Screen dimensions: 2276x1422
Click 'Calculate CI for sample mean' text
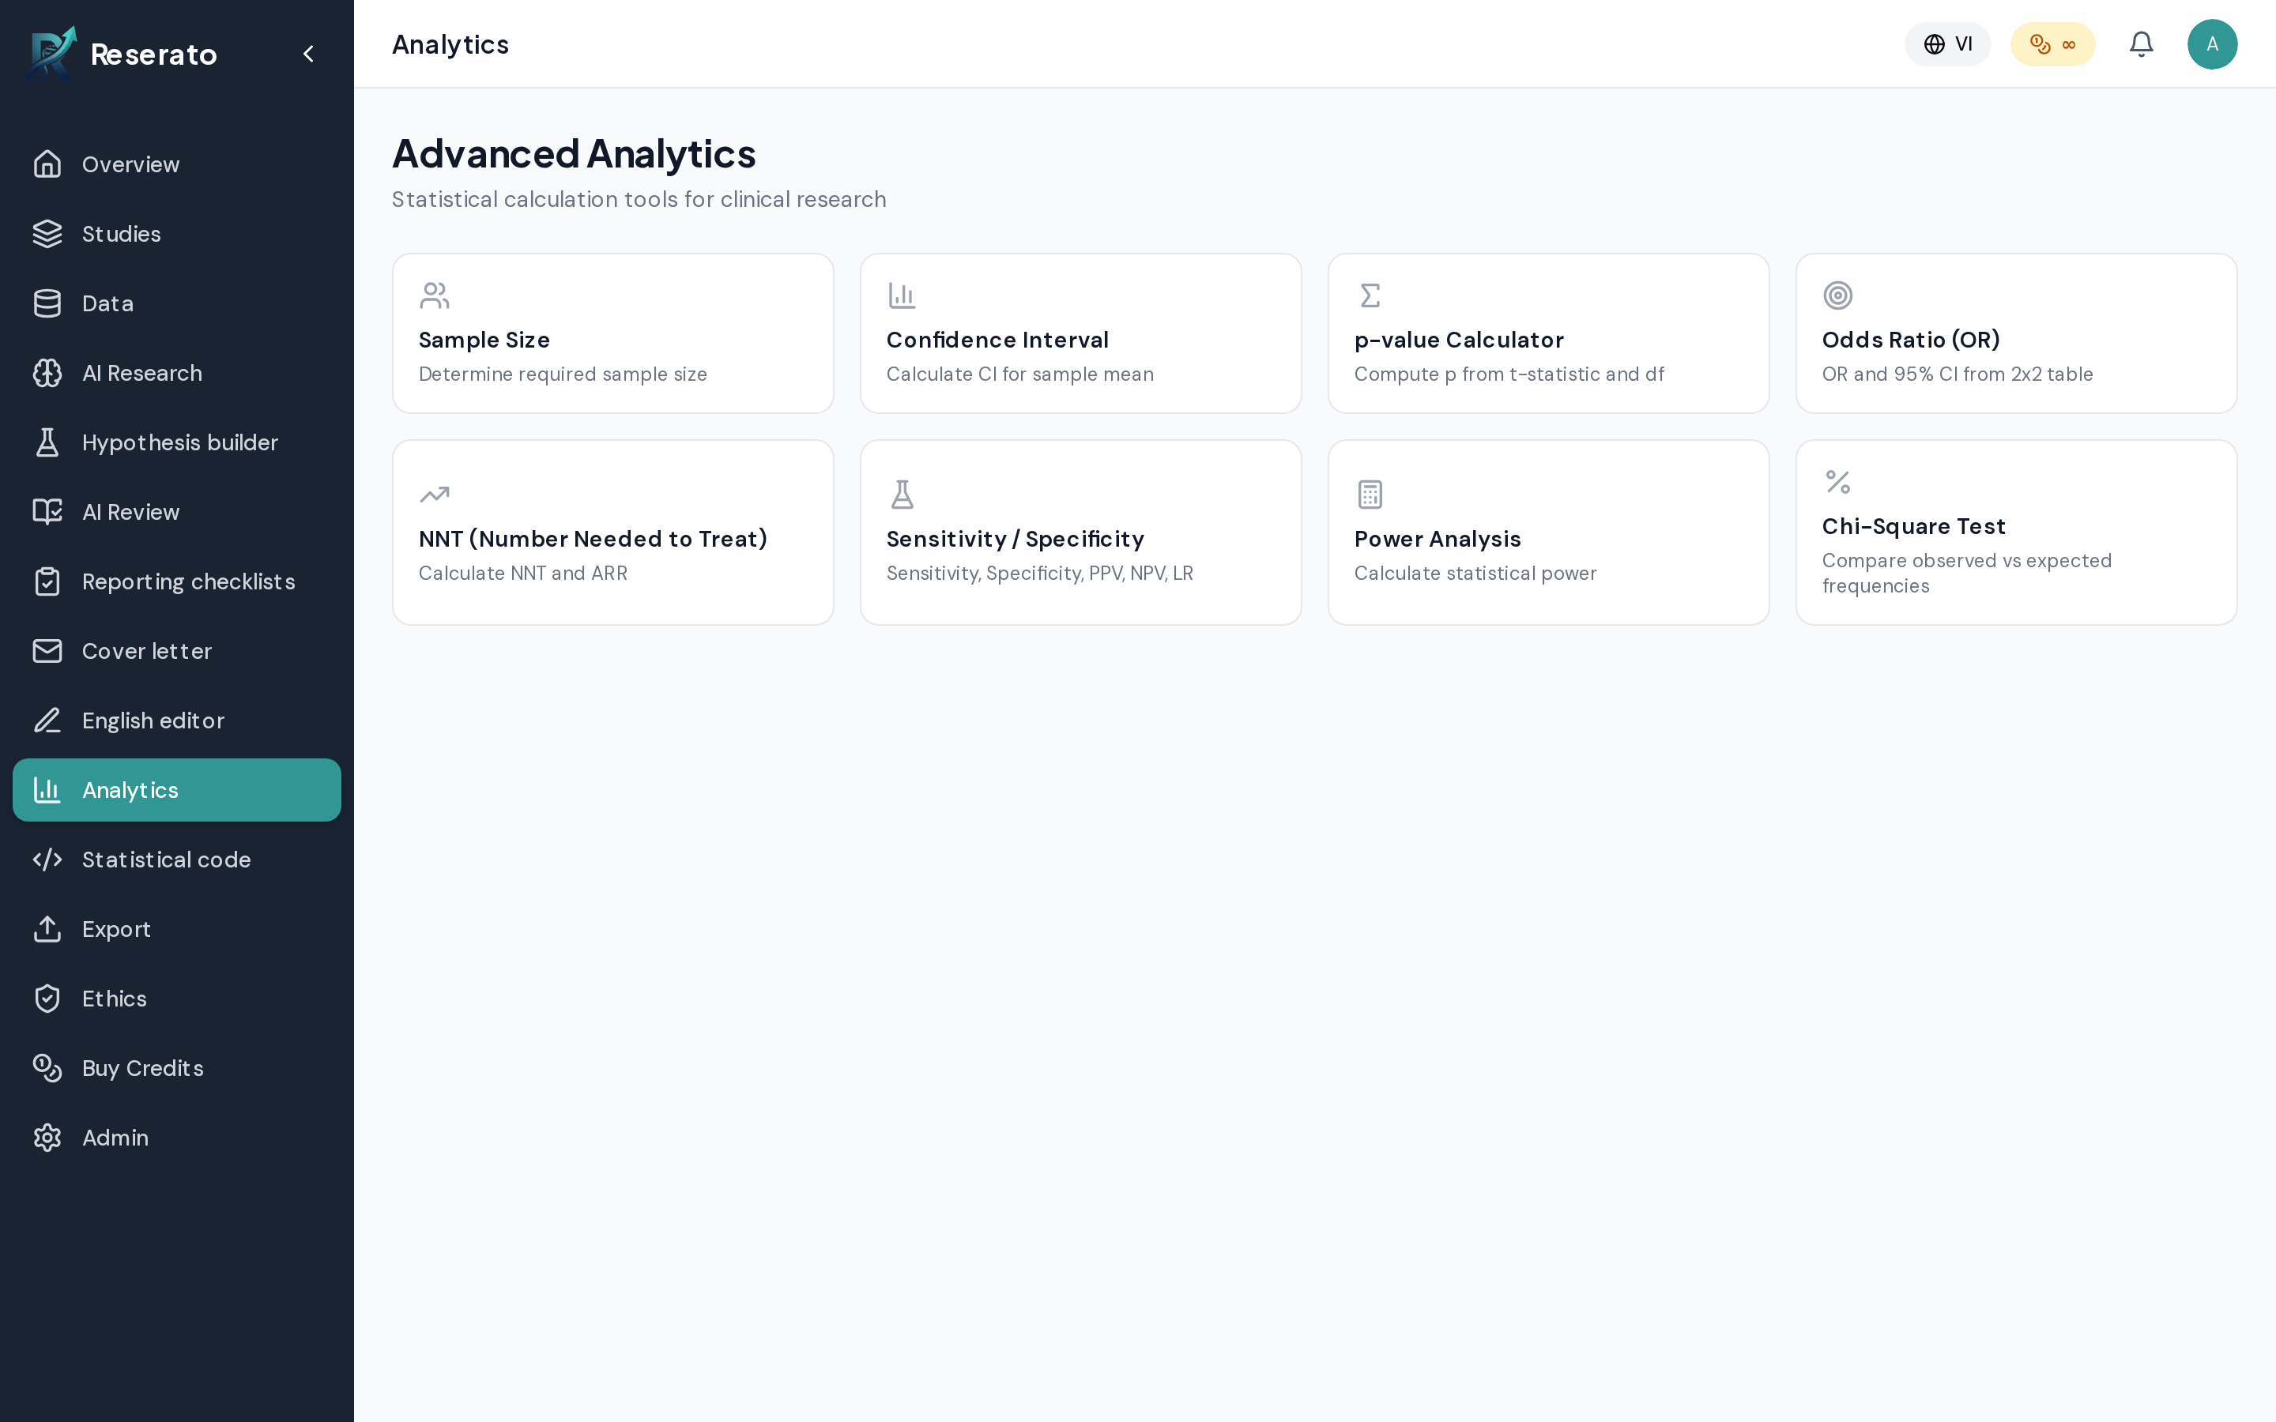point(1019,374)
